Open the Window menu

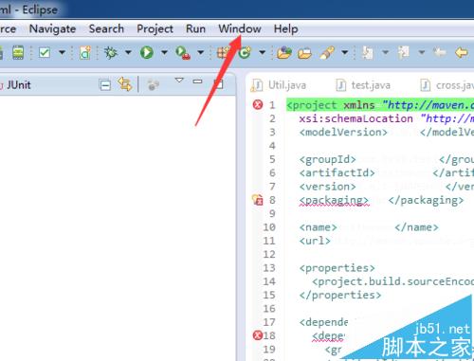(240, 29)
